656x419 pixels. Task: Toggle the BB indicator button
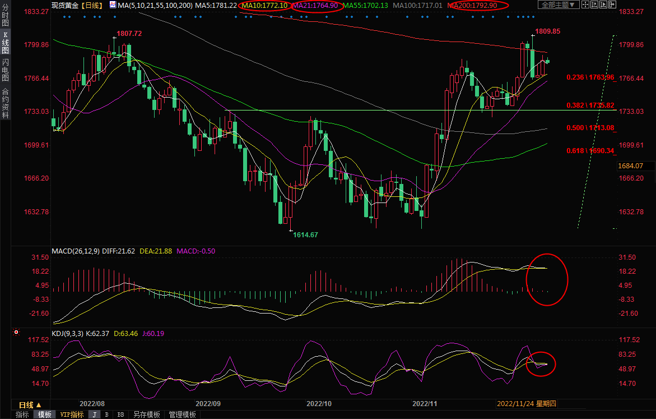[120, 415]
